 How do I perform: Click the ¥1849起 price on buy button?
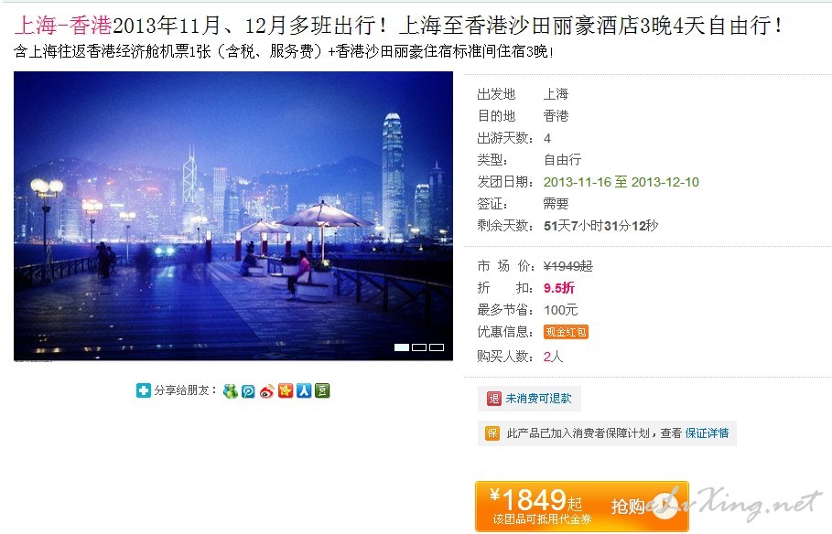(536, 500)
